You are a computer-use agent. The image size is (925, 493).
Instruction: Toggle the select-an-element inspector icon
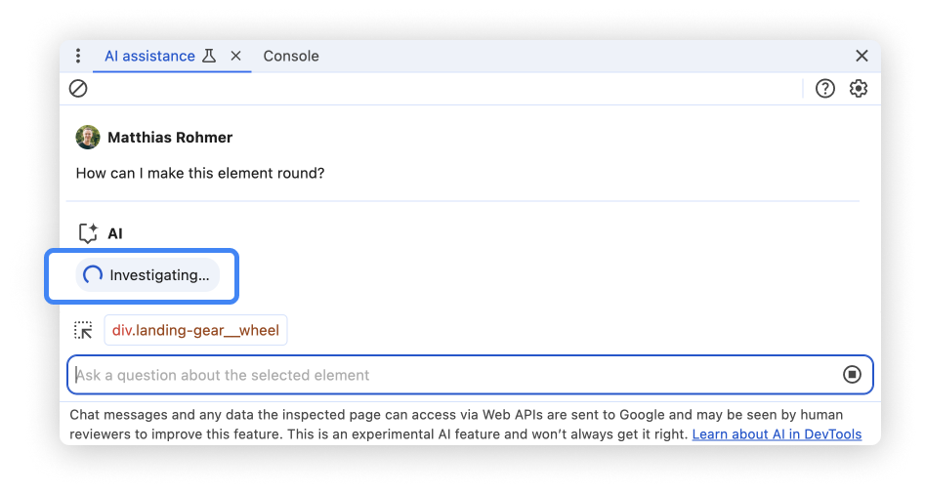pyautogui.click(x=84, y=330)
